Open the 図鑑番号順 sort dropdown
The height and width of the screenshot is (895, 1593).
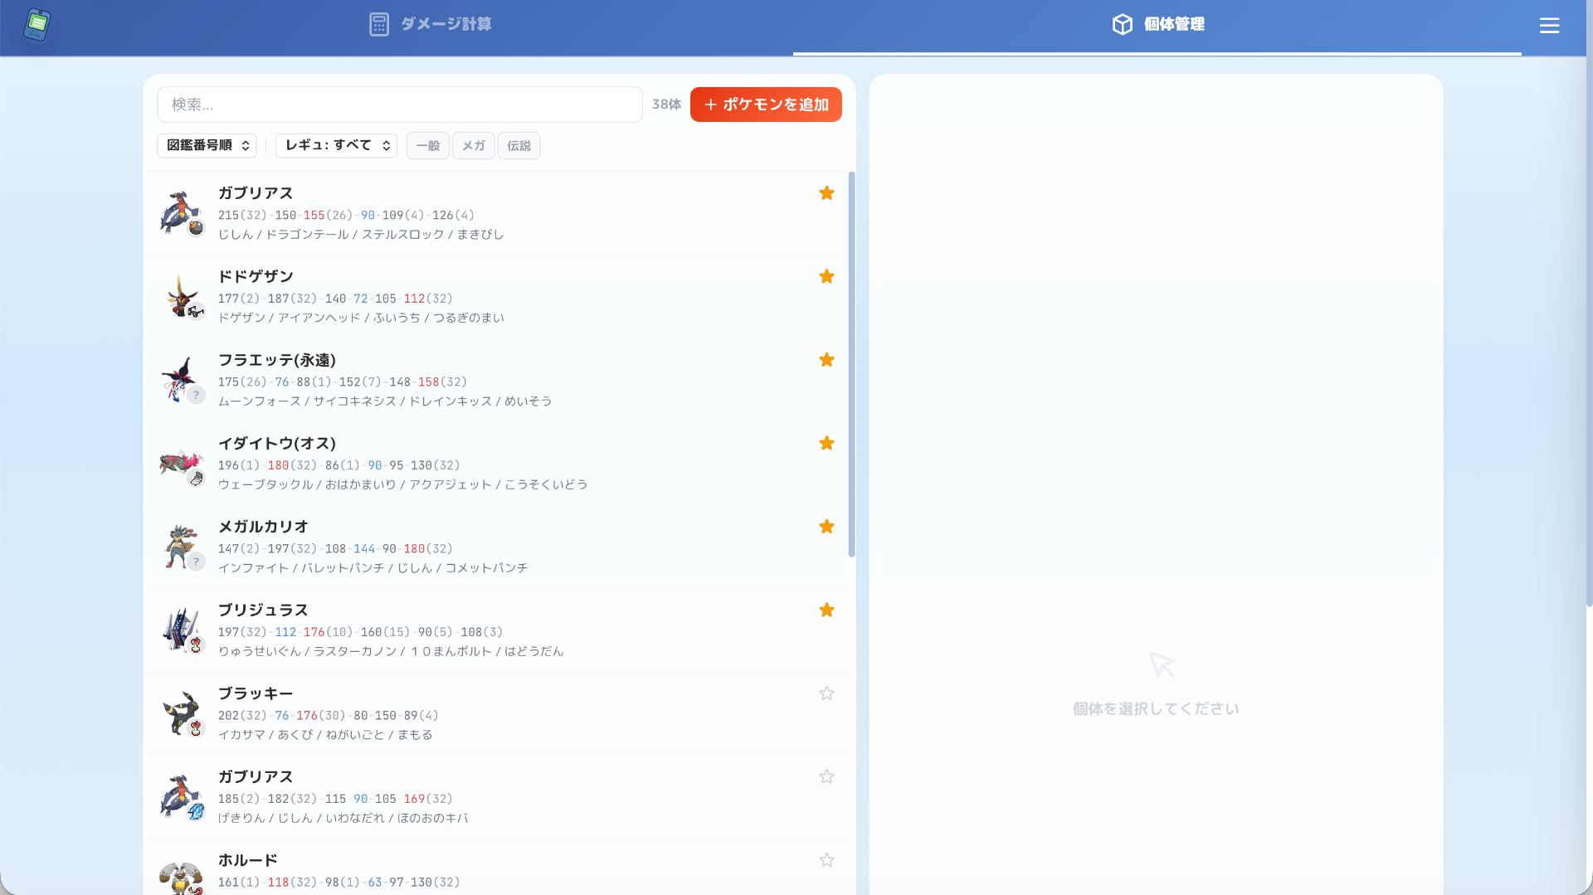pos(207,145)
